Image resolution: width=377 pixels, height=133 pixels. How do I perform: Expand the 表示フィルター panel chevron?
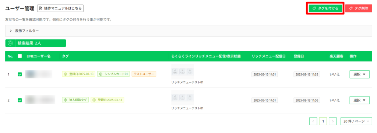pyautogui.click(x=11, y=31)
